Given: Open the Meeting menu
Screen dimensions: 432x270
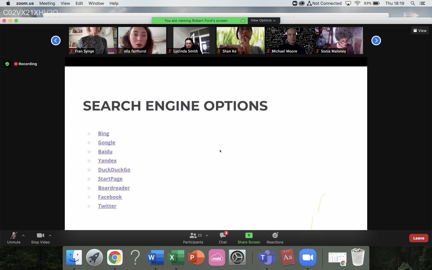Looking at the screenshot, I should pos(47,3).
